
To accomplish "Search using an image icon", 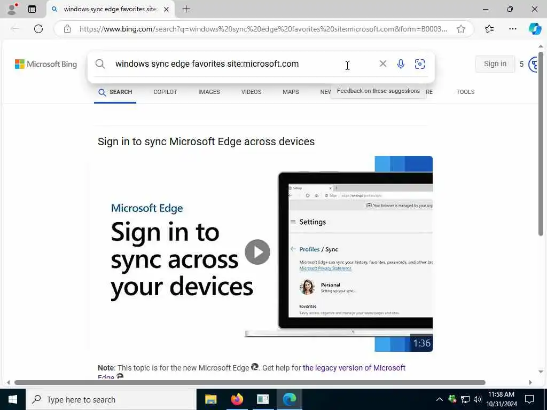I will pos(420,64).
